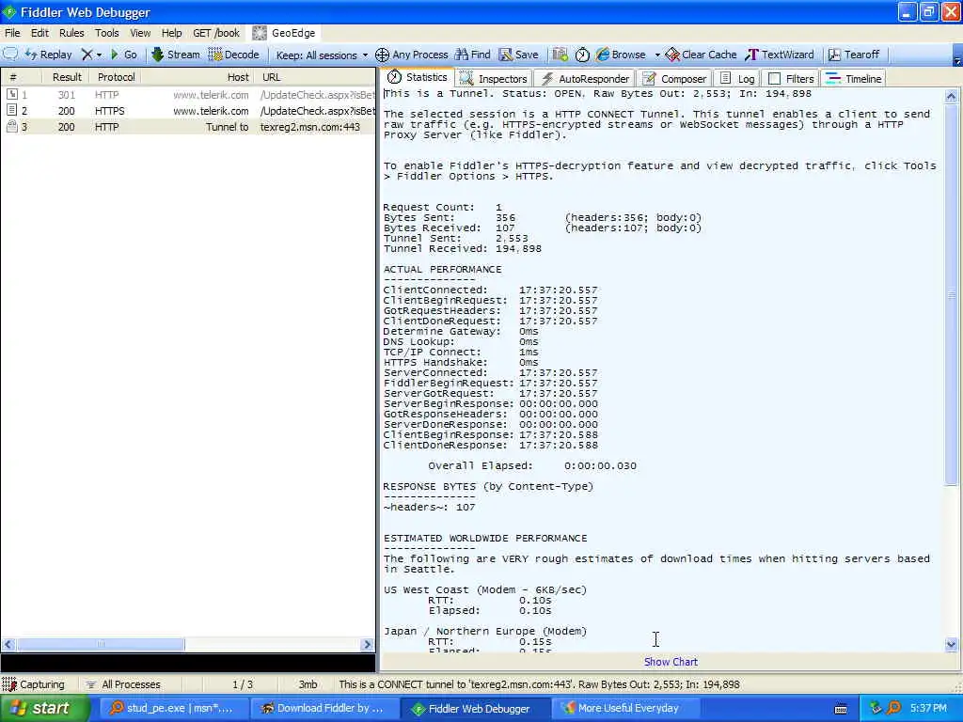This screenshot has height=722, width=963.
Task: Toggle Stream mode in toolbar
Action: 176,55
